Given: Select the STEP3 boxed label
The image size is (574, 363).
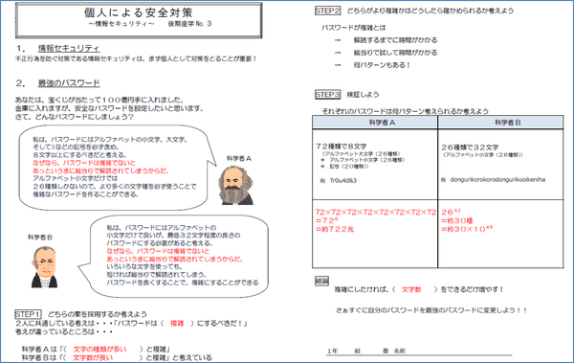Looking at the screenshot, I should pyautogui.click(x=327, y=94).
